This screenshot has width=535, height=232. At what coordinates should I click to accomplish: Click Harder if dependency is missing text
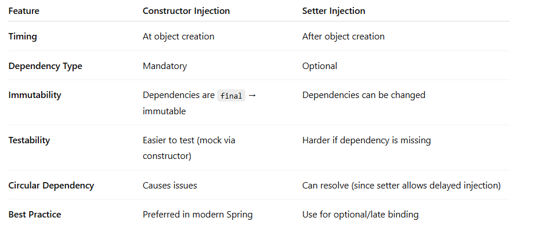(367, 140)
